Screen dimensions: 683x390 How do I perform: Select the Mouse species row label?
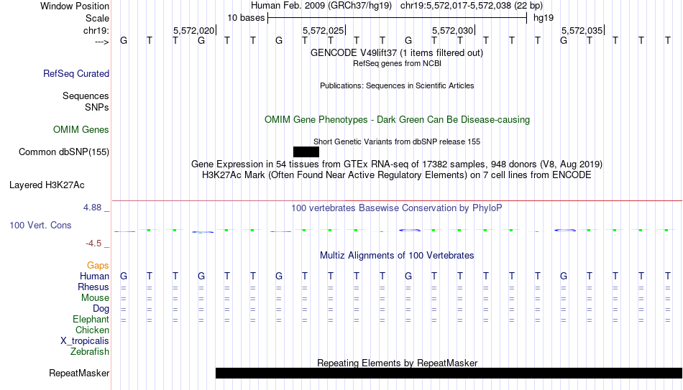coord(96,298)
